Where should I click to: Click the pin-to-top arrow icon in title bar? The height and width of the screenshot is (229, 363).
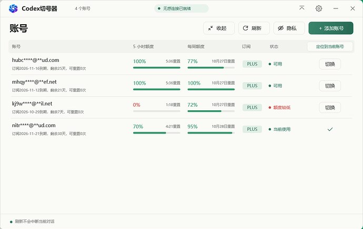pyautogui.click(x=301, y=8)
